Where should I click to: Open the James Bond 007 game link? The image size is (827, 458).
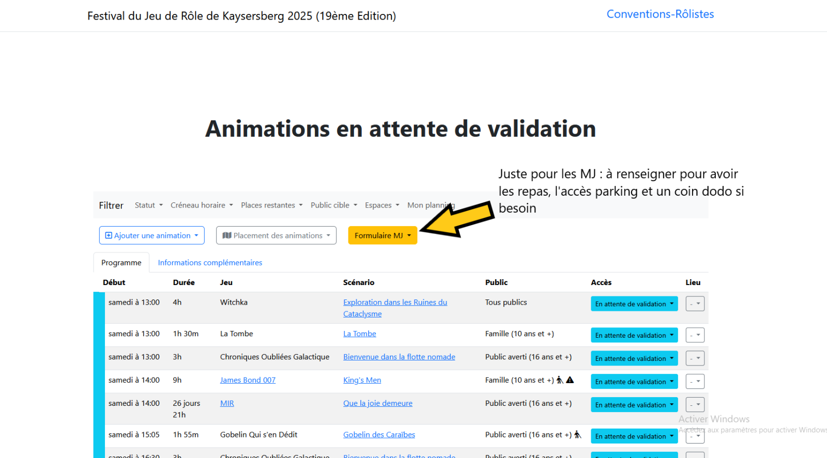248,380
